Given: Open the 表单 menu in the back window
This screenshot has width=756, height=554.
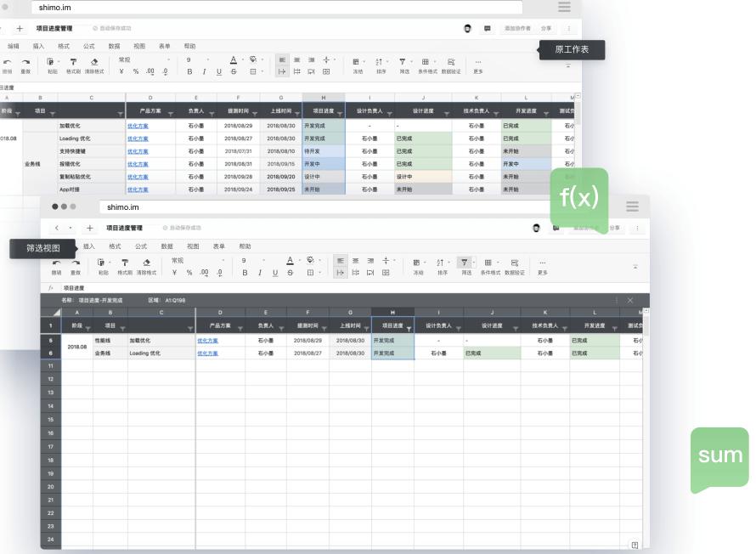Looking at the screenshot, I should pos(165,46).
